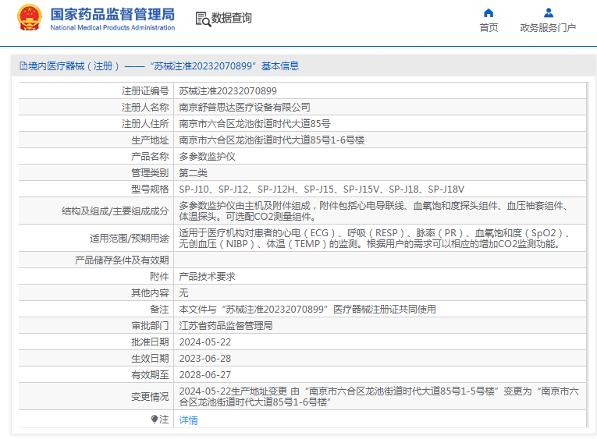Click the 产品名称 label
597x439 pixels.
pyautogui.click(x=150, y=157)
